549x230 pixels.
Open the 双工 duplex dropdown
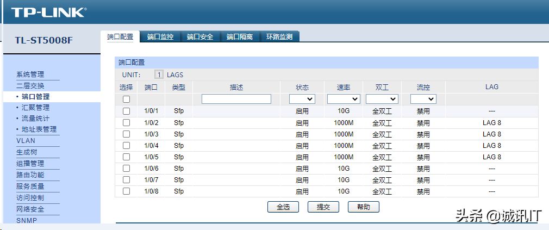pyautogui.click(x=382, y=99)
